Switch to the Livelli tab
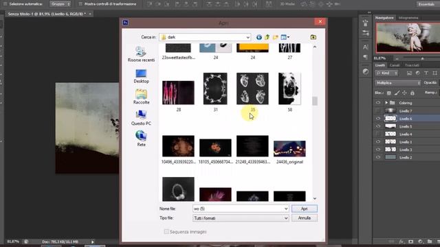 380,65
